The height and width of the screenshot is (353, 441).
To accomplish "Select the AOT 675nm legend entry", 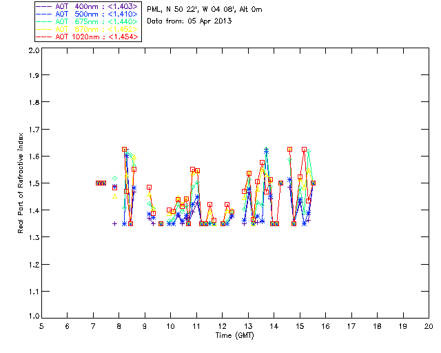I will click(x=87, y=21).
